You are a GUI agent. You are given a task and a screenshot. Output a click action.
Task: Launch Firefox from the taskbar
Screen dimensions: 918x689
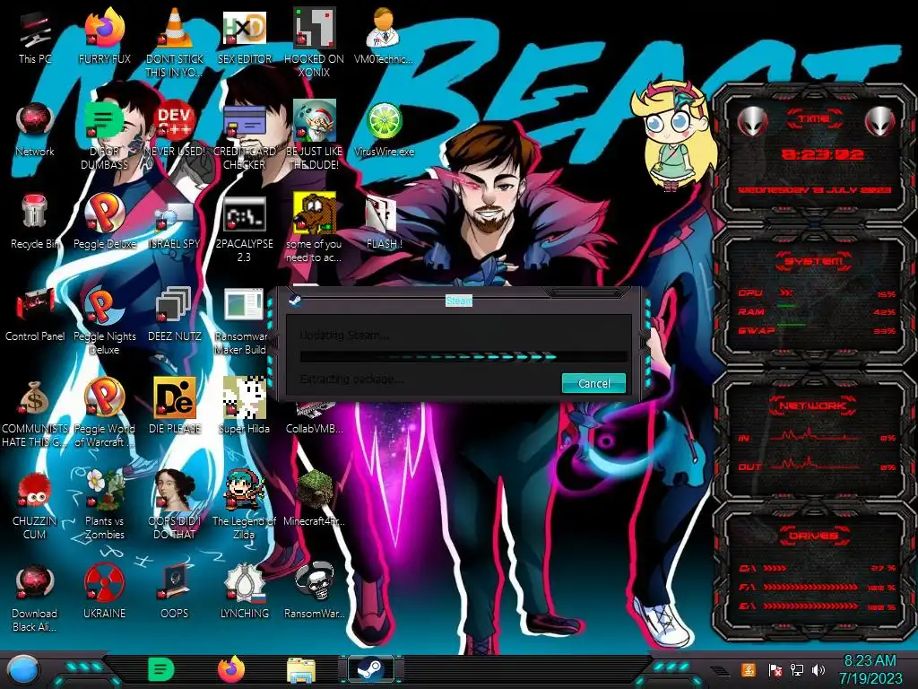(x=232, y=669)
